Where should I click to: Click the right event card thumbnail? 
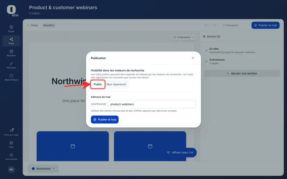pos(150,146)
